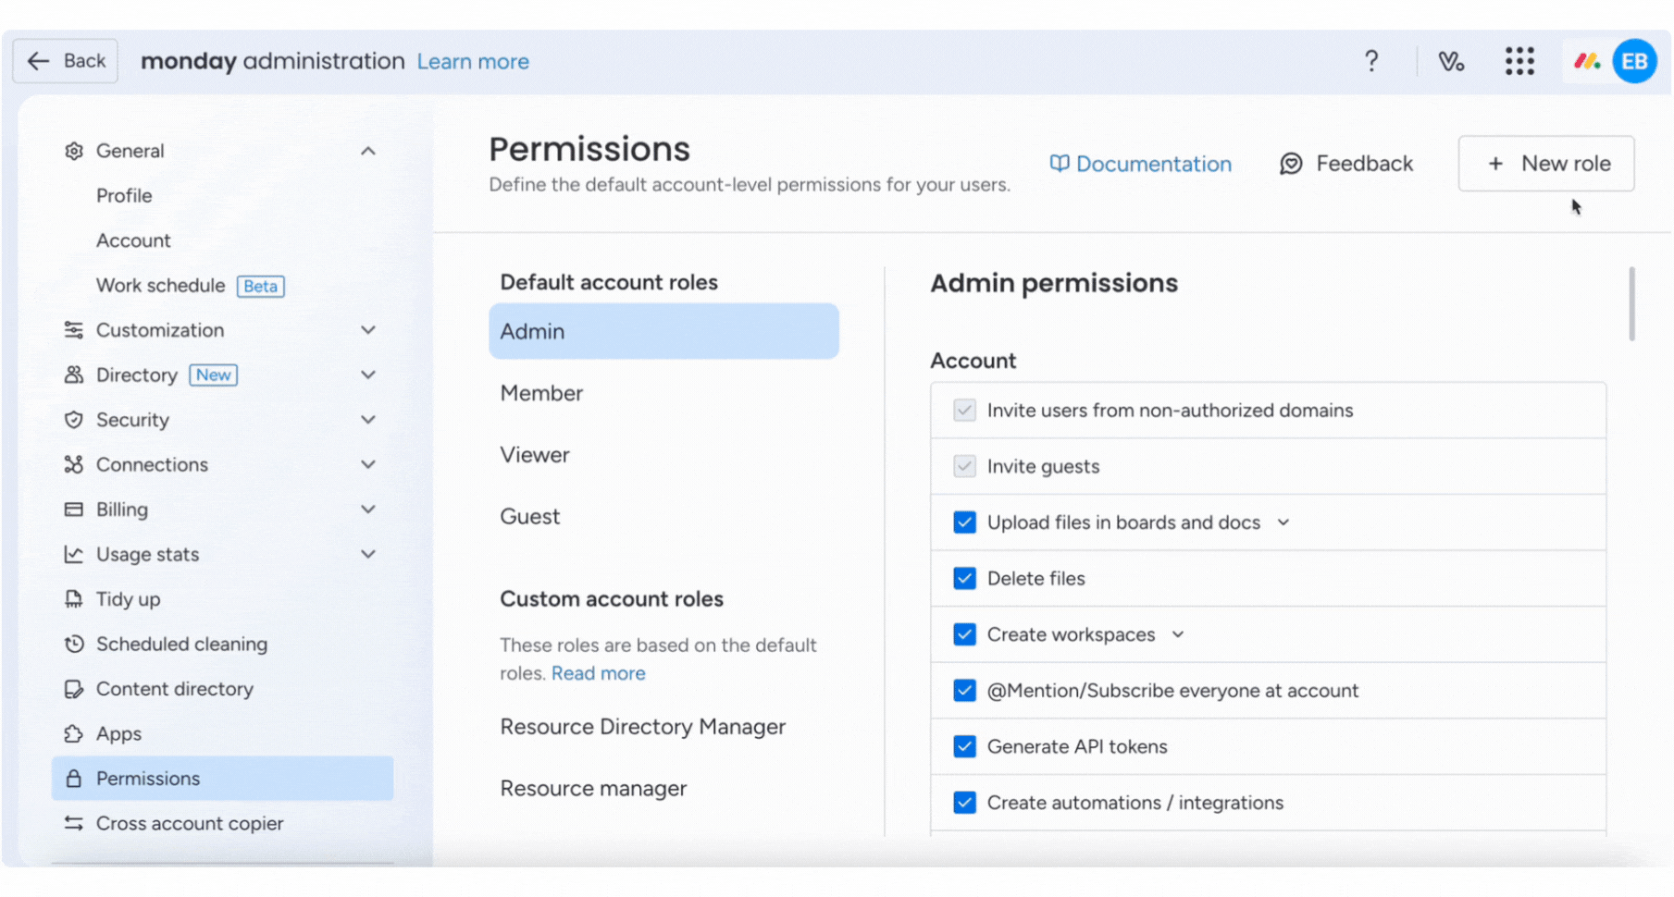Go Back from administration
The height and width of the screenshot is (897, 1674).
65,61
